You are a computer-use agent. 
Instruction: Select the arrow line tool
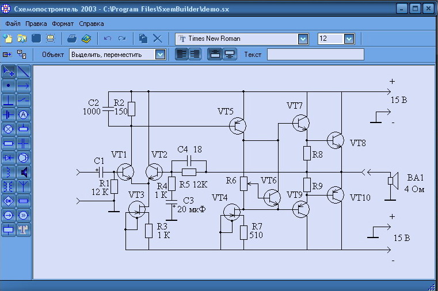coord(24,86)
